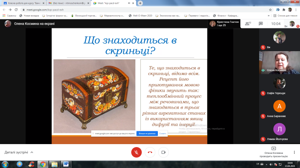300x168 pixels.
Task: Switch to the Класна робота tab
Action: 24,3
